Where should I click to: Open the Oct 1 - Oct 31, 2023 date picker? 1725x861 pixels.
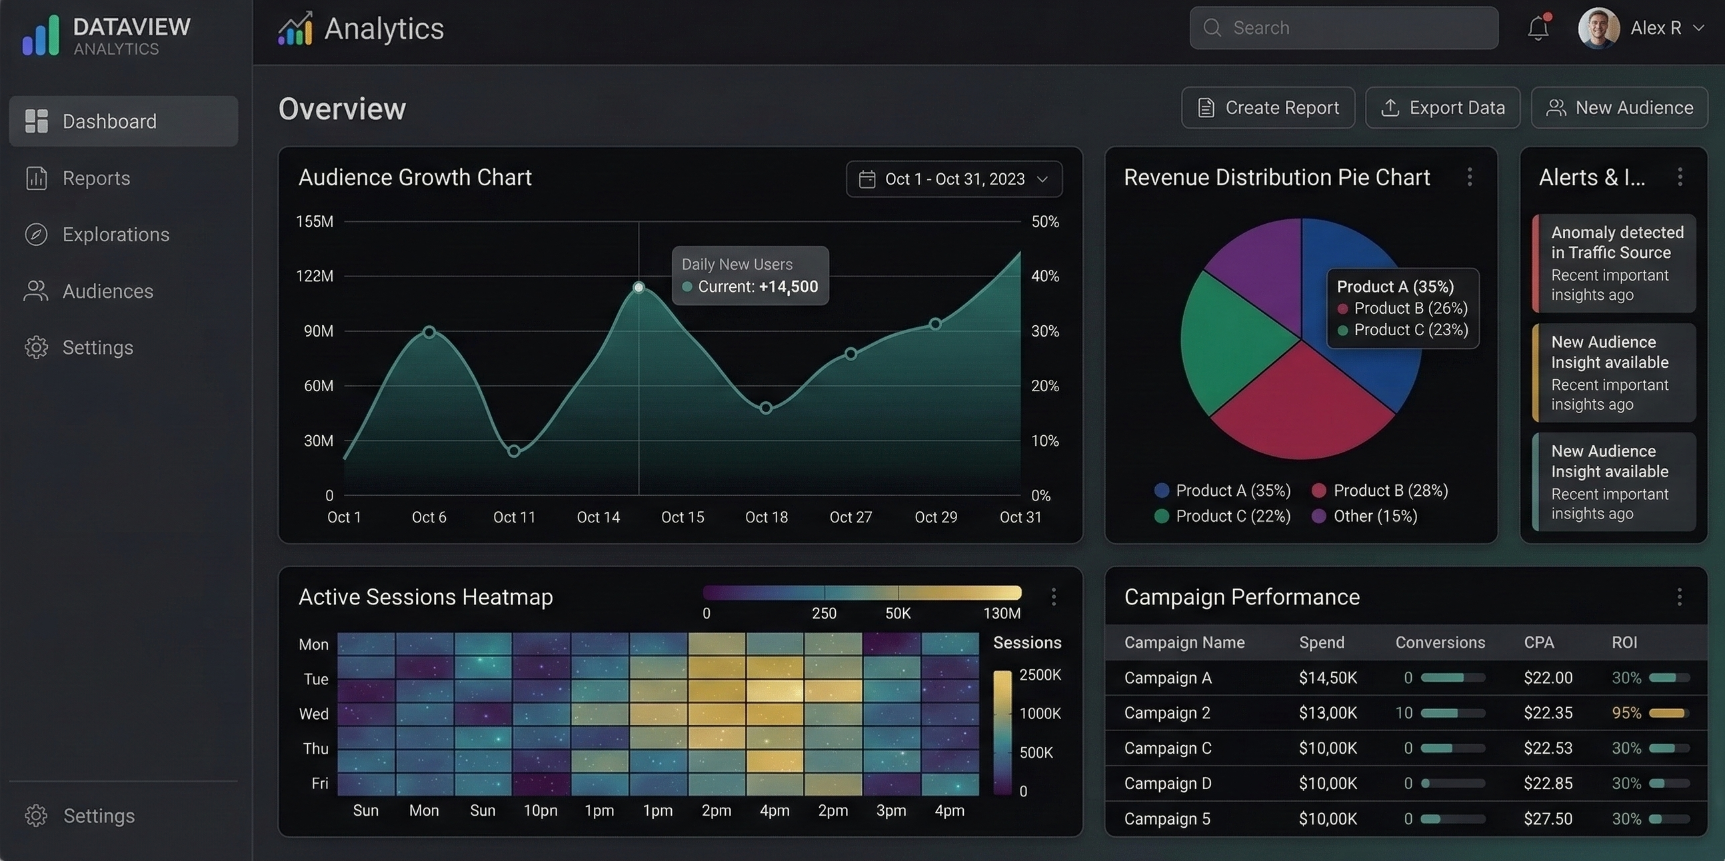[954, 179]
